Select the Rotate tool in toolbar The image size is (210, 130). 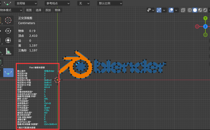pos(8,31)
